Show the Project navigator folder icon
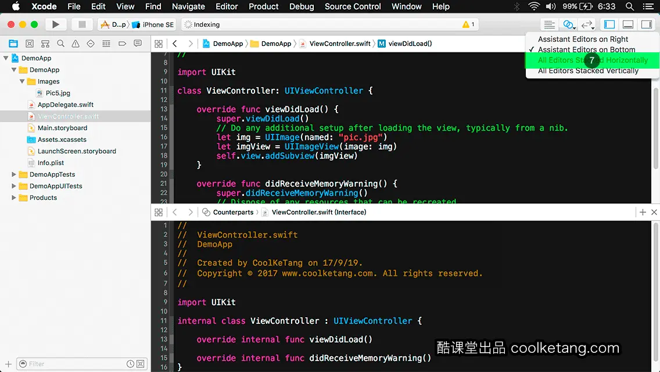Viewport: 660px width, 372px height. pyautogui.click(x=13, y=44)
